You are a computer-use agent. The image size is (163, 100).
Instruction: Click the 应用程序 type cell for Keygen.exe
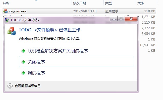click(112, 11)
